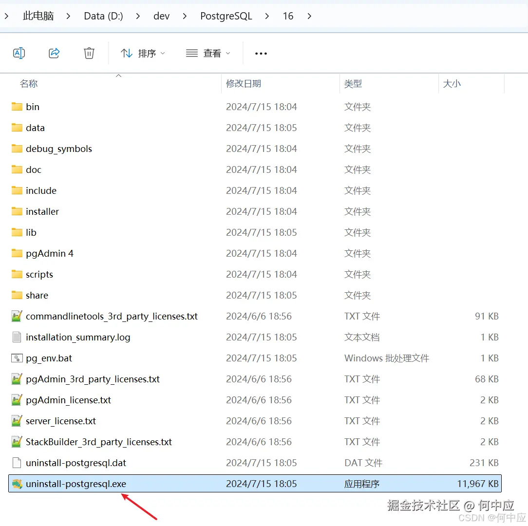Select the pgAdmin 4 folder icon
The image size is (528, 526).
click(17, 253)
